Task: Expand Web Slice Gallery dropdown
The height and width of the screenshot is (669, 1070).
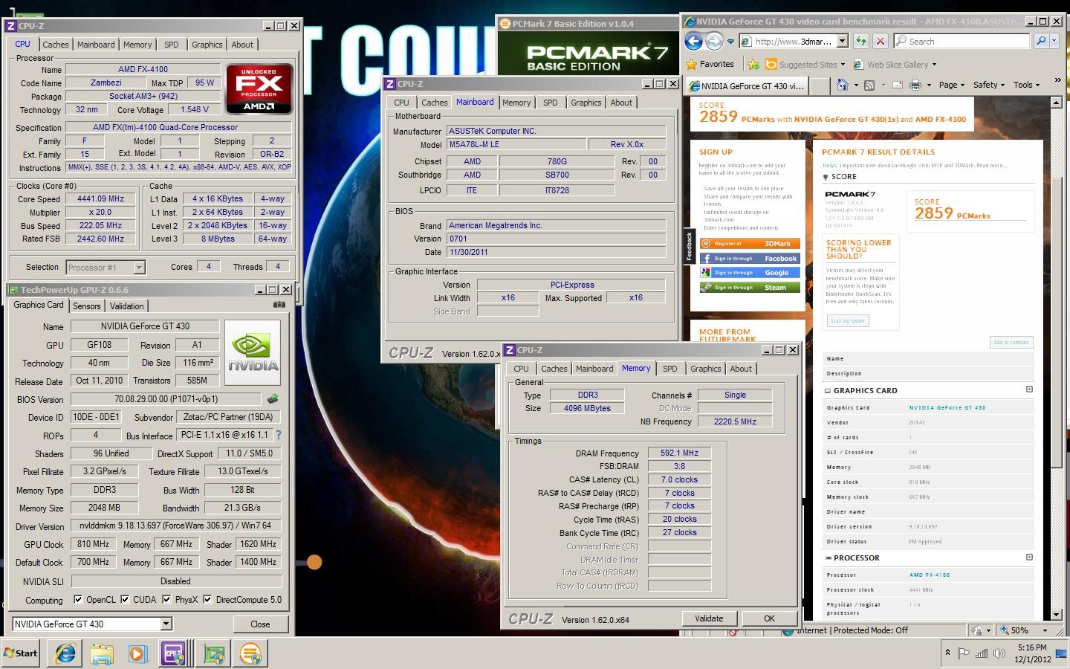Action: (x=934, y=65)
